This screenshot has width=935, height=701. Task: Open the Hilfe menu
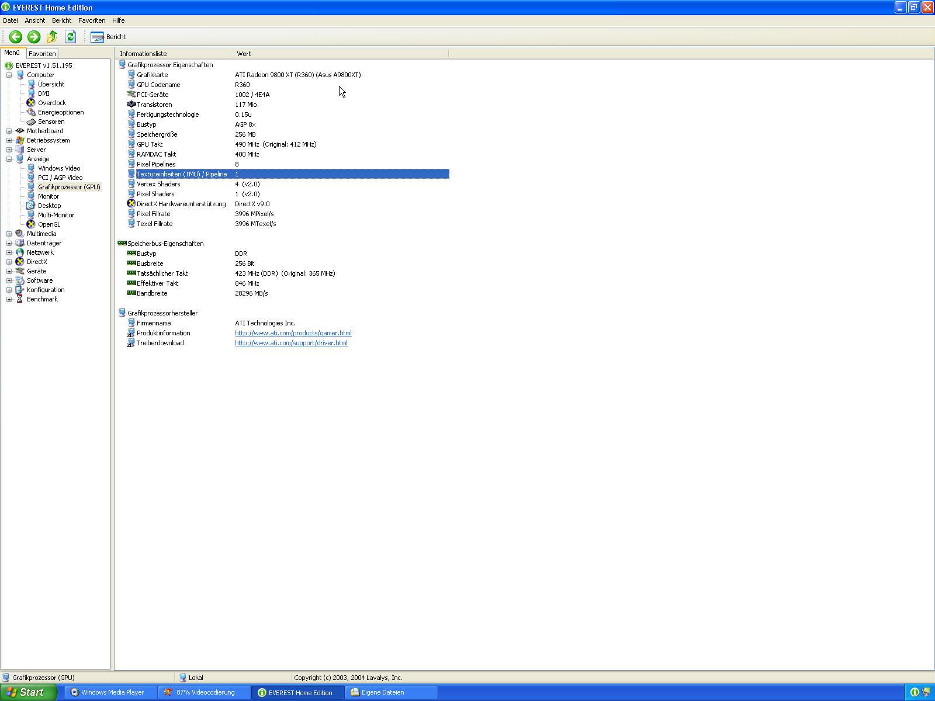118,20
